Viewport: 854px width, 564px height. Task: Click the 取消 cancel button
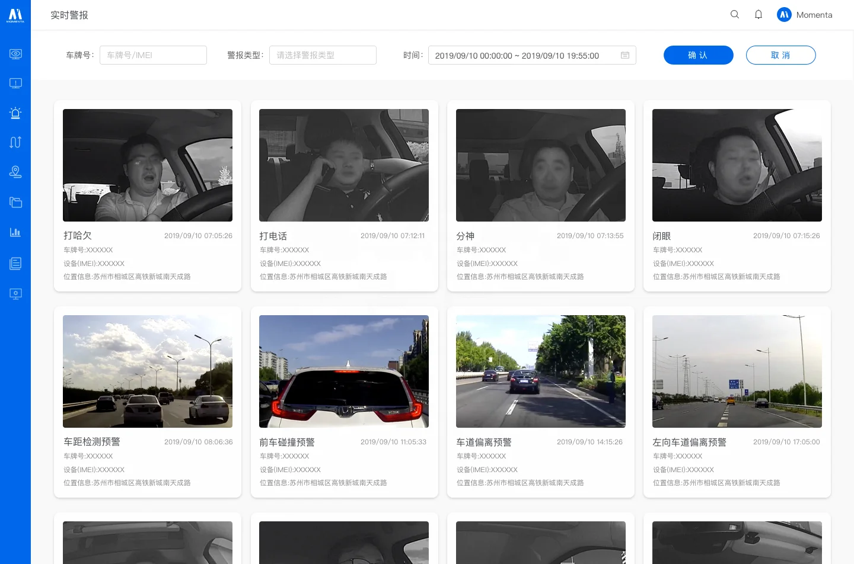click(780, 55)
